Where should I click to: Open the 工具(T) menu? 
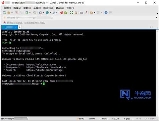click(37, 8)
